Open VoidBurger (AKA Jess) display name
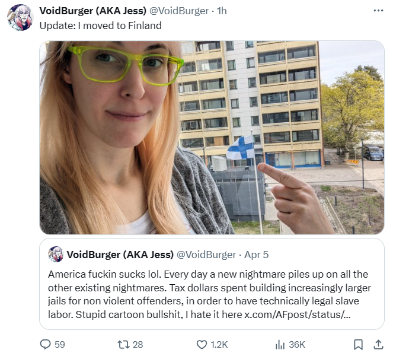This screenshot has width=393, height=356. pyautogui.click(x=92, y=11)
